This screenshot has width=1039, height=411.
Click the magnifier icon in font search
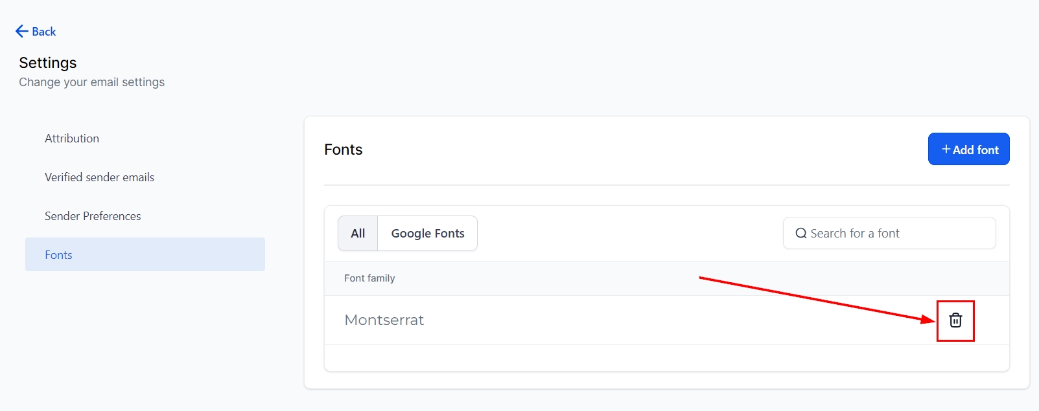[801, 234]
